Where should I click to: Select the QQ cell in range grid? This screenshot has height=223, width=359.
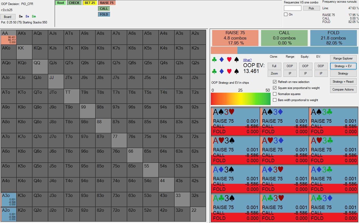point(40,67)
